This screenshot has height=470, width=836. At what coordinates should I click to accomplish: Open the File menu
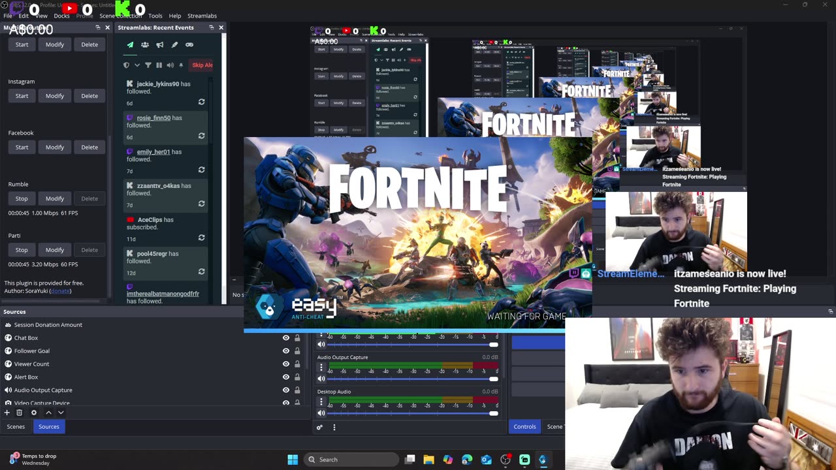point(8,16)
